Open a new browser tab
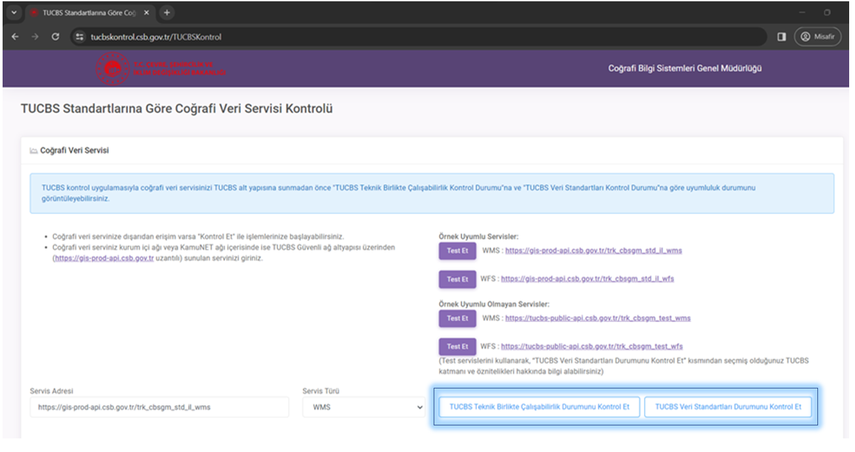This screenshot has width=855, height=452. click(167, 13)
